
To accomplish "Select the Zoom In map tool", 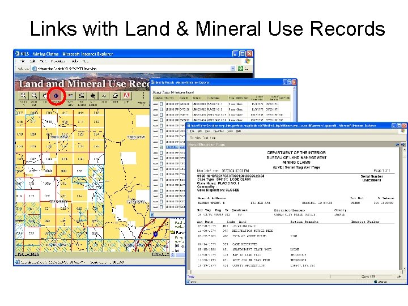I will [23, 96].
